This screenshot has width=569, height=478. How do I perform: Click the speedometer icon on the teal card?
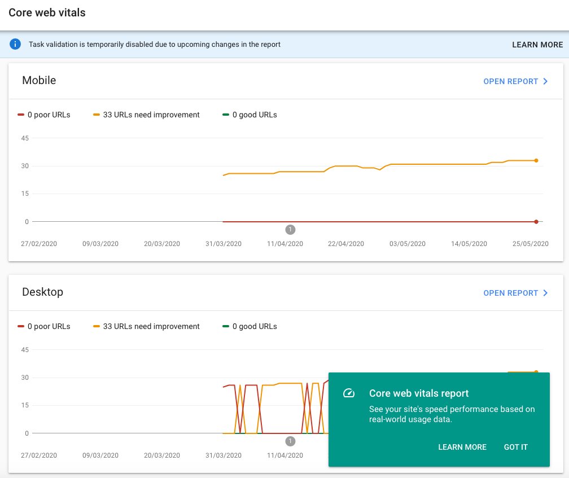pos(349,393)
